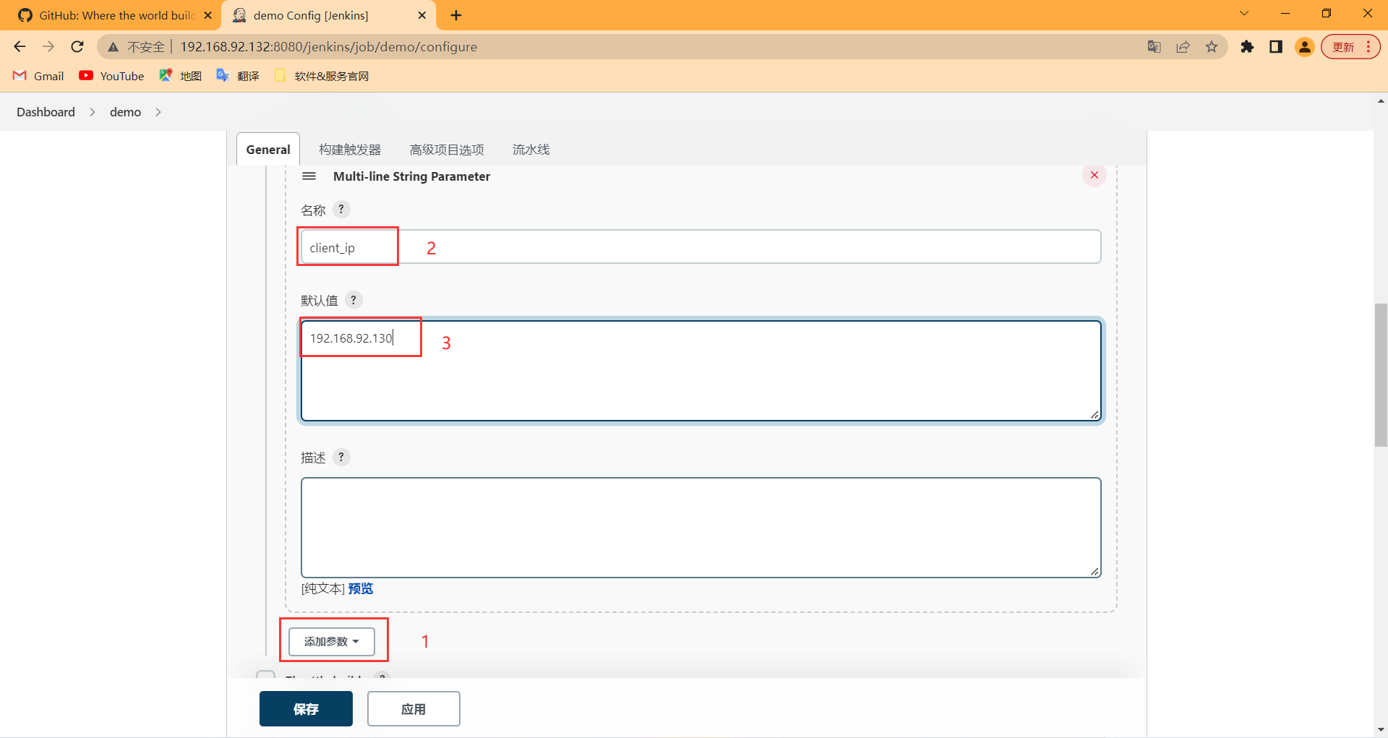The width and height of the screenshot is (1388, 738).
Task: Click the drag handle of Multi-line String Parameter
Action: click(309, 176)
